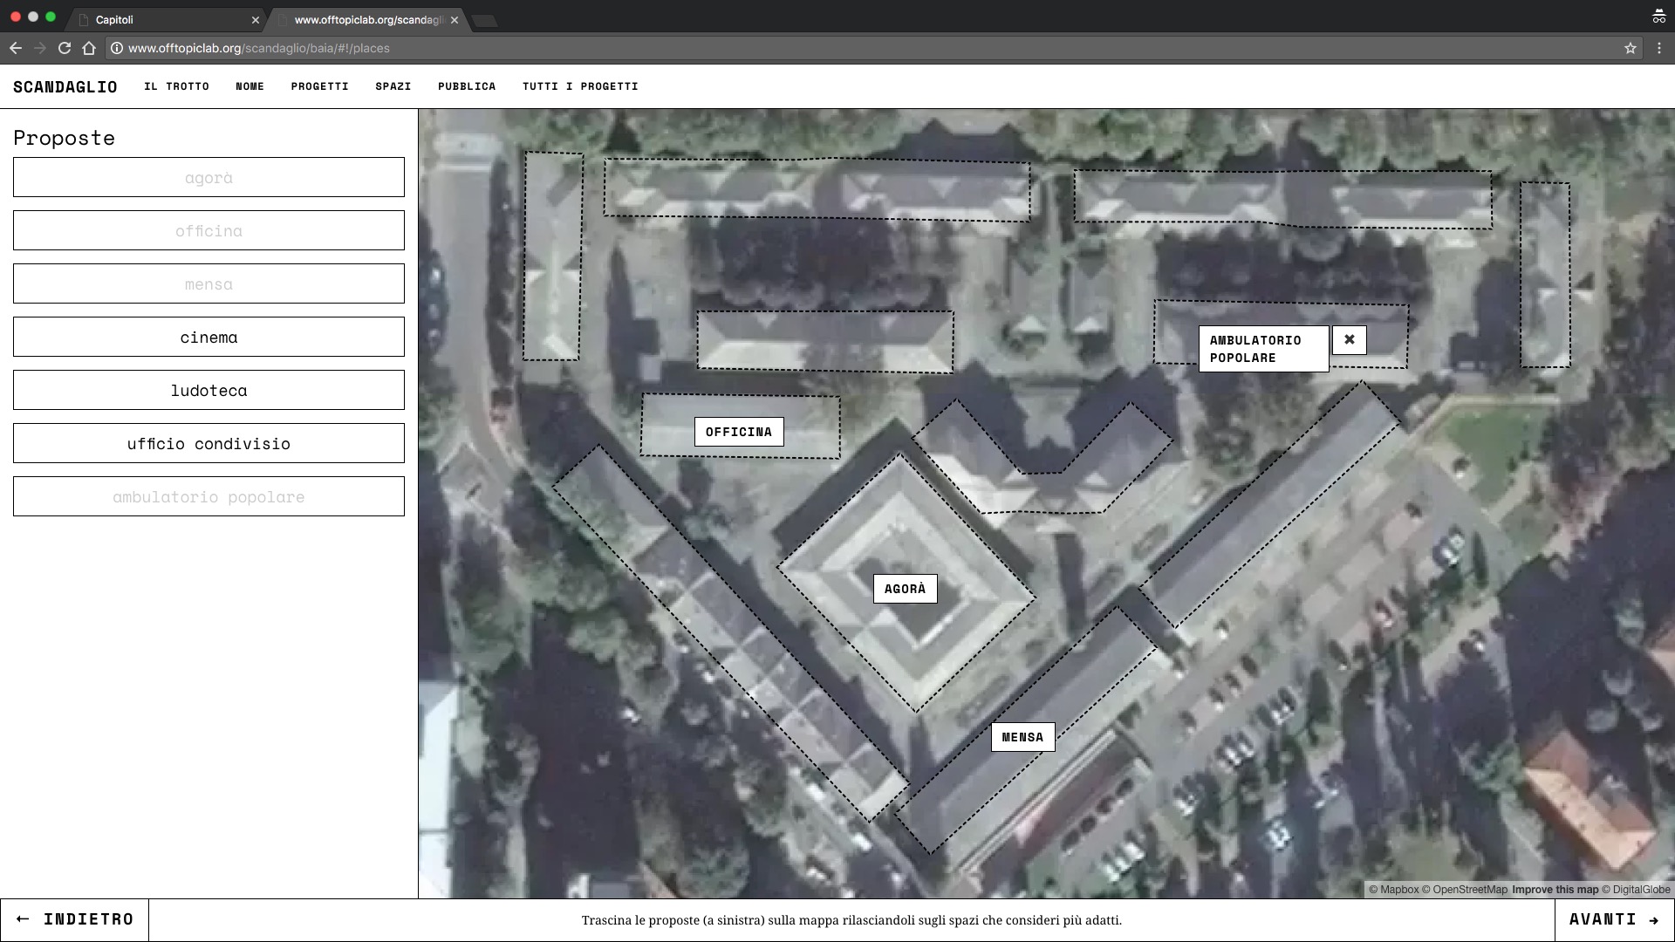Click the browser home icon
1675x942 pixels.
pyautogui.click(x=89, y=48)
